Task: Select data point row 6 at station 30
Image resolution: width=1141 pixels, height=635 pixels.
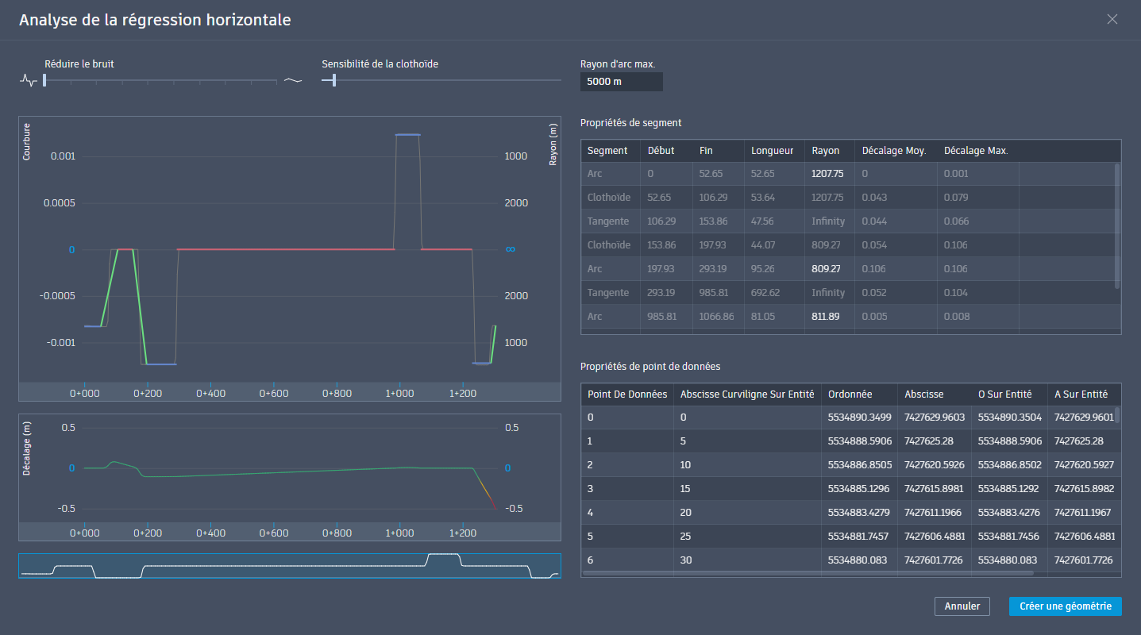Action: tap(847, 560)
